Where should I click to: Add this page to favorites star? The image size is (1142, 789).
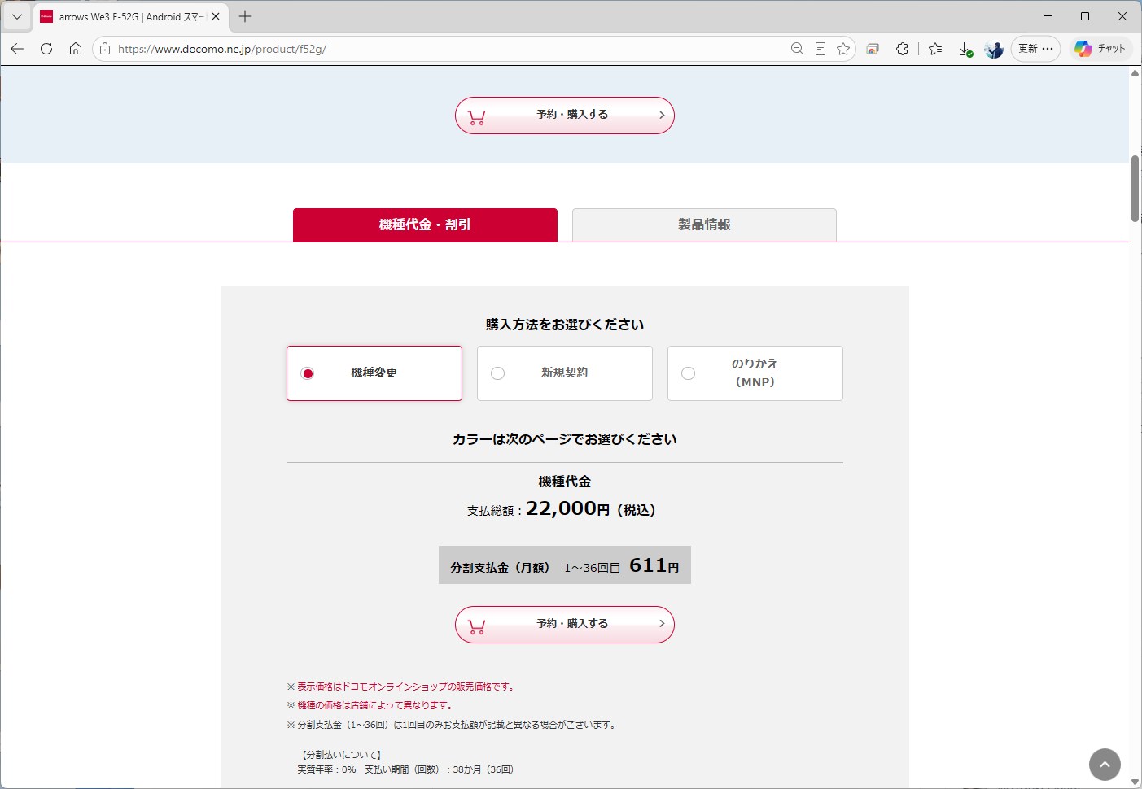coord(843,49)
